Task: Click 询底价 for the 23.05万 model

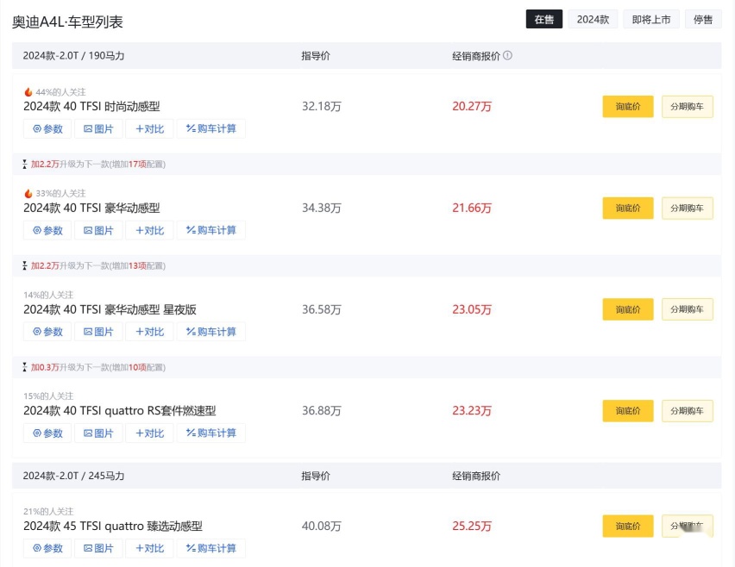Action: pyautogui.click(x=628, y=309)
